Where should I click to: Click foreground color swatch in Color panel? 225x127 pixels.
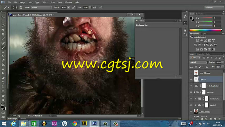[191, 18]
